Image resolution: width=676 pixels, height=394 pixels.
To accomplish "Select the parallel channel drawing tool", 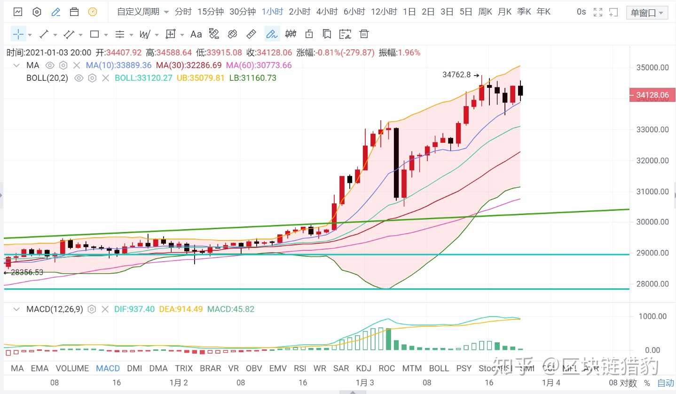I will [x=69, y=34].
